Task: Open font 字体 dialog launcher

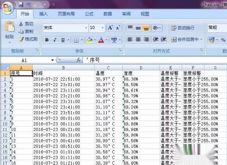Action: (120, 50)
